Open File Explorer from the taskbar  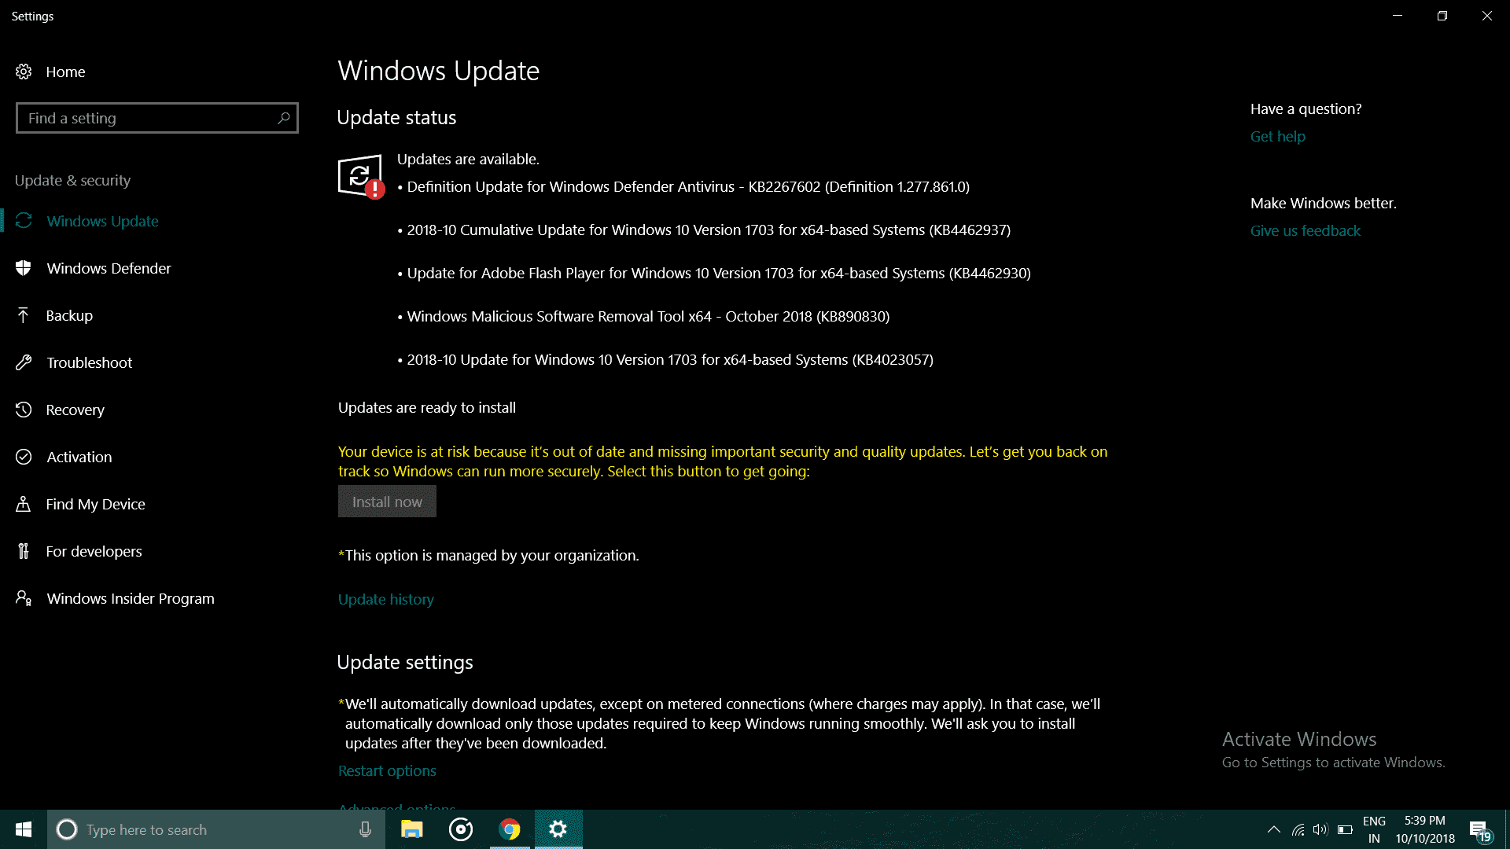pyautogui.click(x=412, y=829)
